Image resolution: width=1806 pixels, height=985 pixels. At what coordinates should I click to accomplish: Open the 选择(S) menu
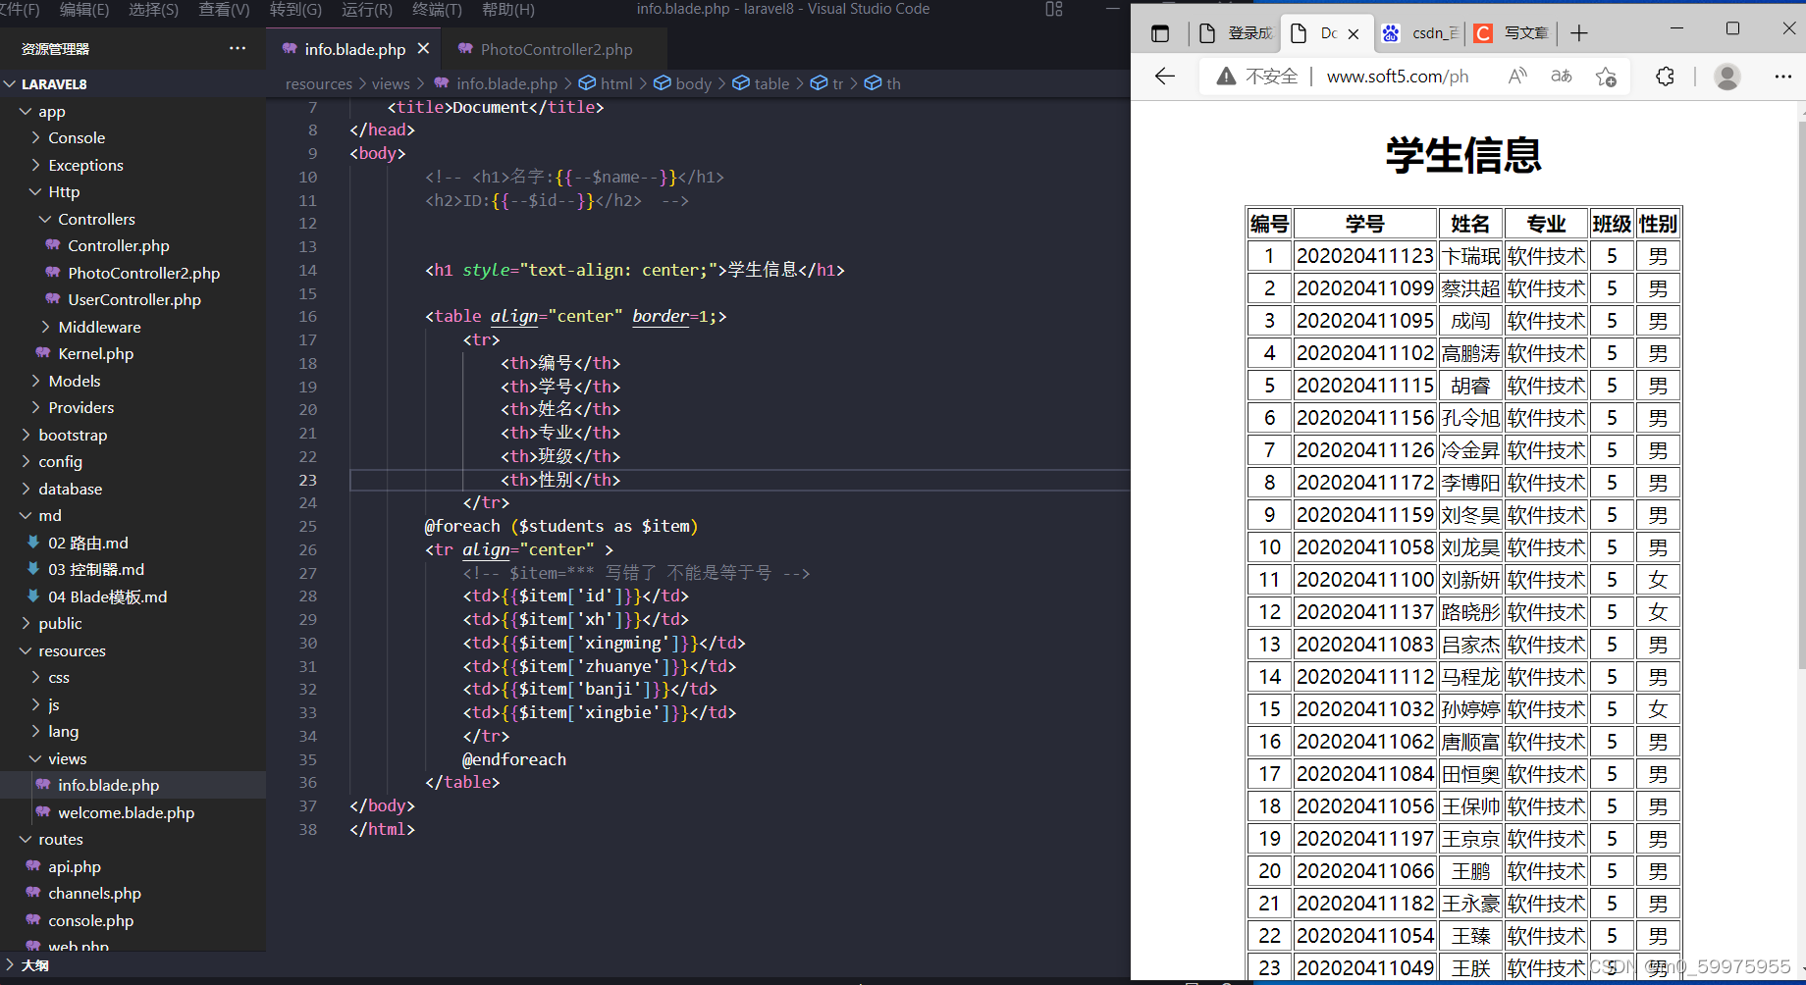153,9
